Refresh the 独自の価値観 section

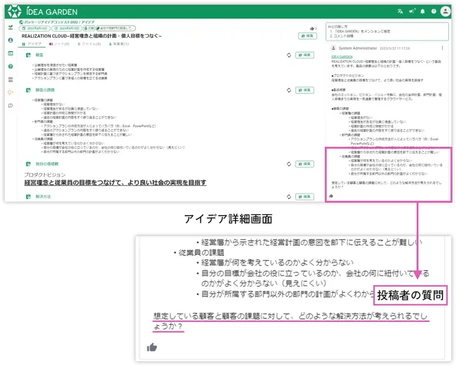(289, 164)
